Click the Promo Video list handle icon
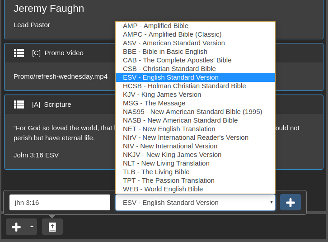 (x=19, y=53)
